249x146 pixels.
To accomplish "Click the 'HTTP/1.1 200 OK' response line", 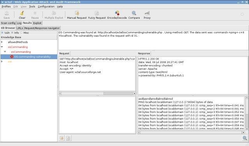I will 149,59.
